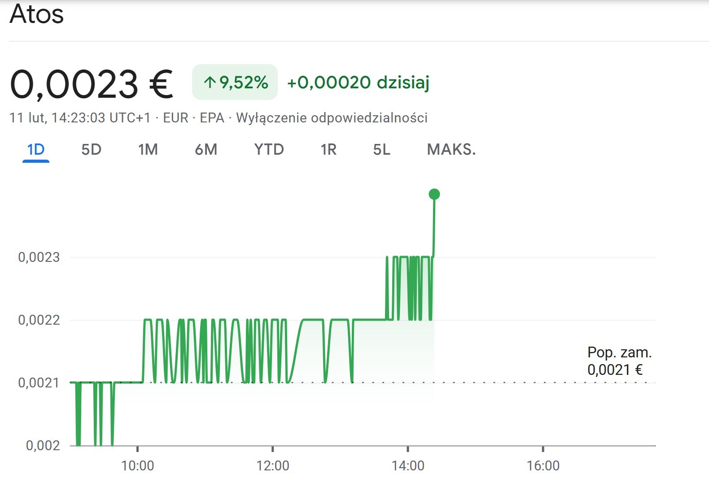709x478 pixels.
Task: Click the 16:00 time axis label
Action: [543, 466]
